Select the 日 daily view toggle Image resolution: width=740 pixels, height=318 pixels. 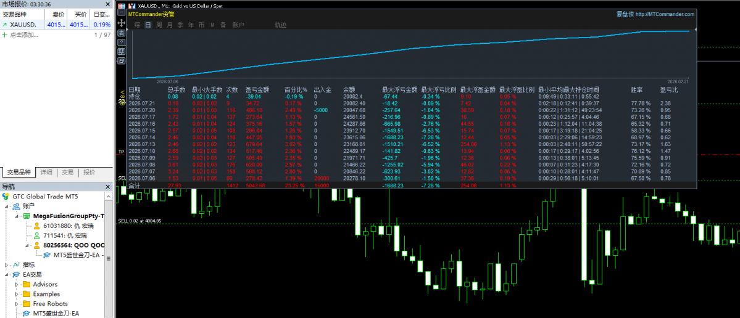(x=148, y=25)
